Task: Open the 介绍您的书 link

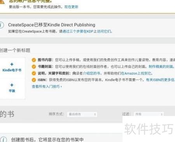Action: pyautogui.click(x=91, y=73)
